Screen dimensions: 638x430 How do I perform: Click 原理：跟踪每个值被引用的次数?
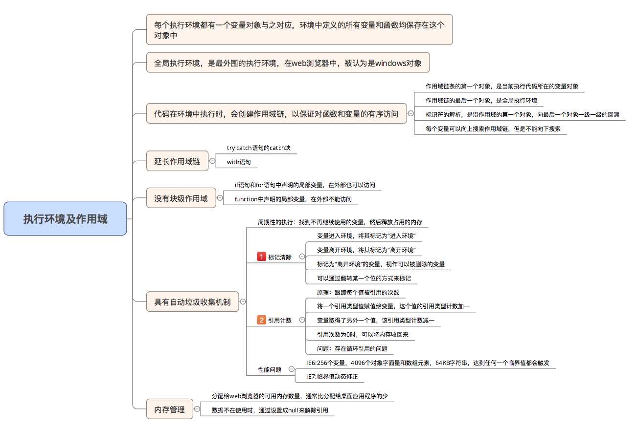358,293
